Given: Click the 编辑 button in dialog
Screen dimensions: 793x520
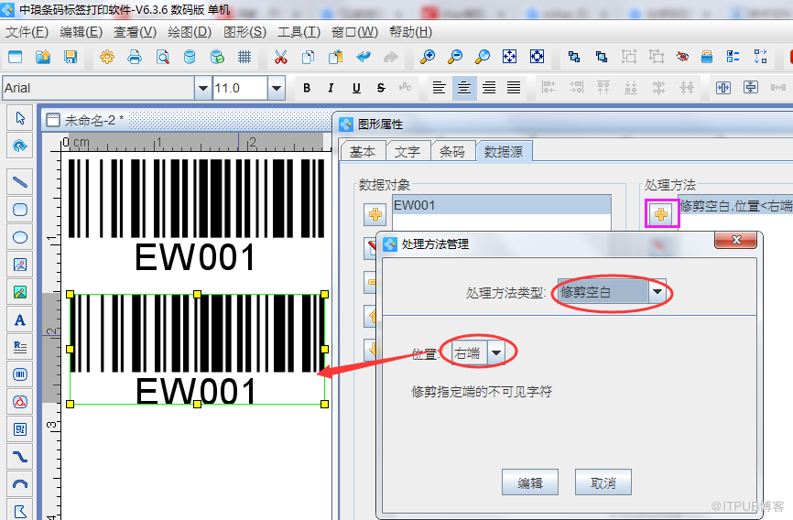Looking at the screenshot, I should click(530, 482).
